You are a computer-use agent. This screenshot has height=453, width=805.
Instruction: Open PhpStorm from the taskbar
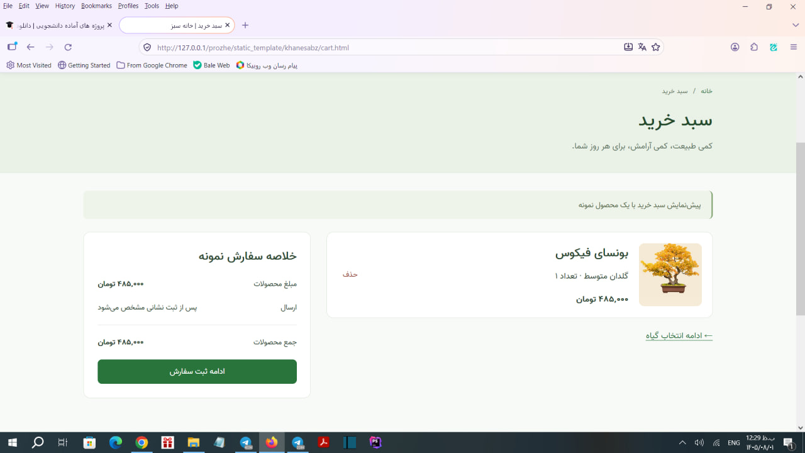coord(375,443)
